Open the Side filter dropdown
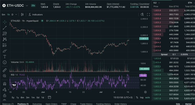Image resolution: width=195 pixels, height=105 pixels. (x=179, y=104)
